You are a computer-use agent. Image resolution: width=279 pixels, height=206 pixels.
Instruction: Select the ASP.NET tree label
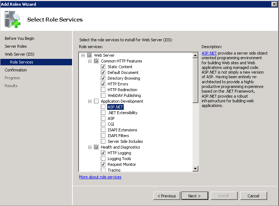tap(115, 107)
